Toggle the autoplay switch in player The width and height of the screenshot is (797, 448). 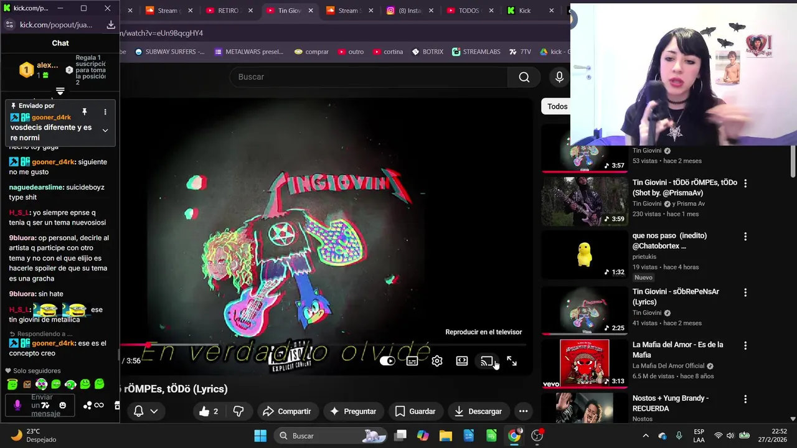387,361
